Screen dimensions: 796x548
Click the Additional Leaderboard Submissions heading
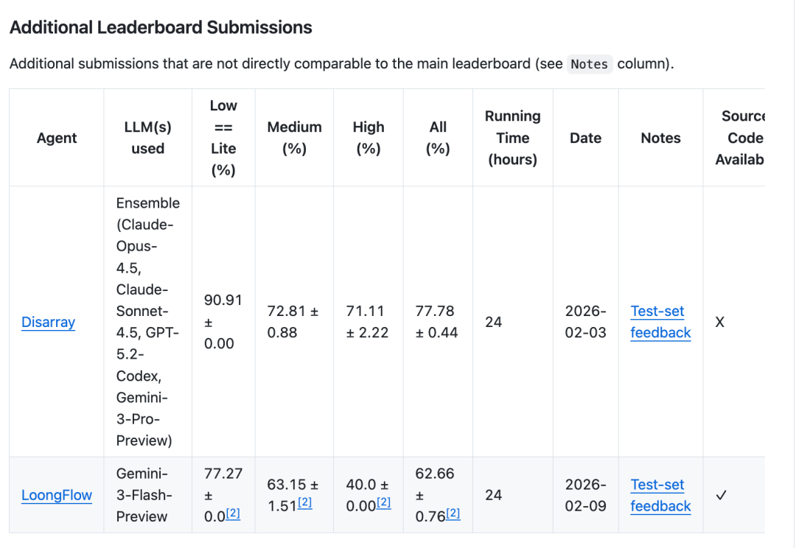pyautogui.click(x=161, y=27)
